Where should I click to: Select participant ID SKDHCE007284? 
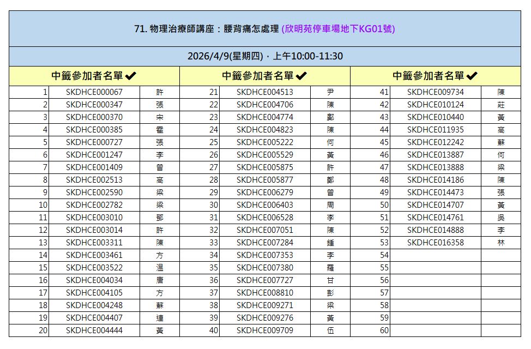coord(265,242)
